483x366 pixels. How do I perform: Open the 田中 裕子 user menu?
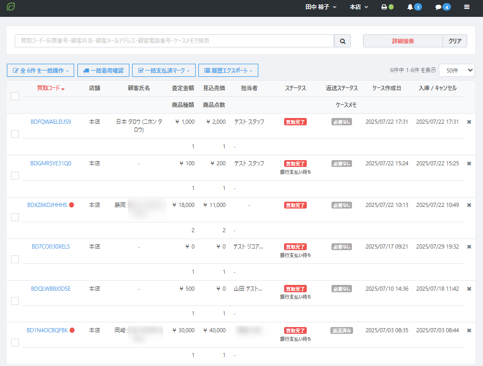[320, 7]
